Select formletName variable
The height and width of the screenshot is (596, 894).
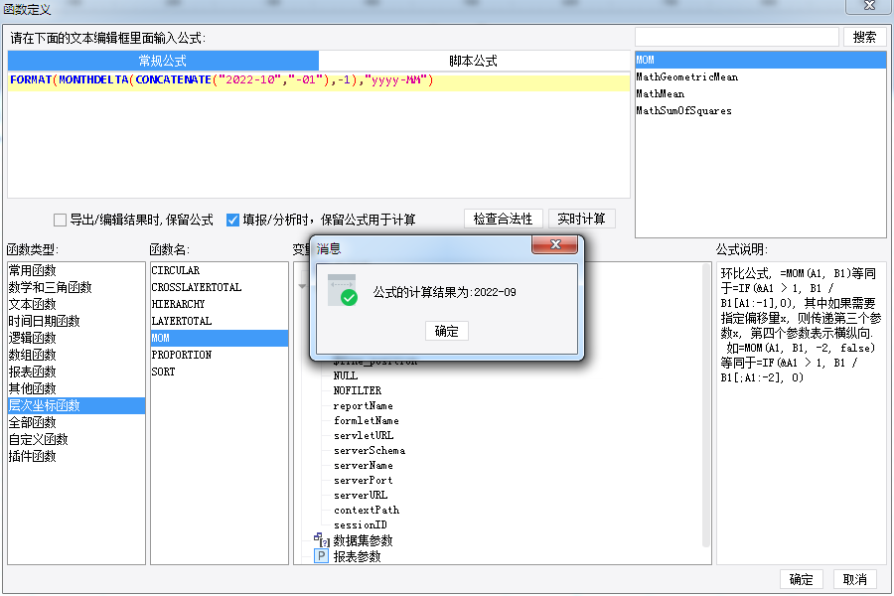(366, 420)
